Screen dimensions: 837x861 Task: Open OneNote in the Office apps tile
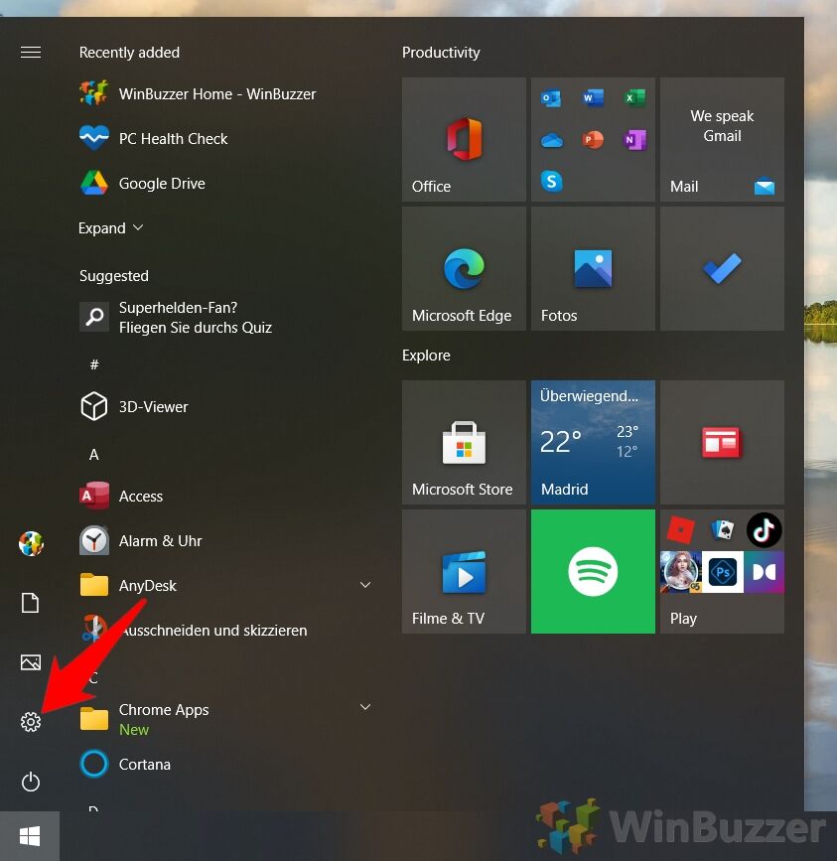pyautogui.click(x=635, y=140)
